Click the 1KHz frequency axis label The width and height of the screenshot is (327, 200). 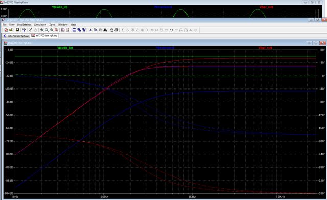tap(192, 197)
